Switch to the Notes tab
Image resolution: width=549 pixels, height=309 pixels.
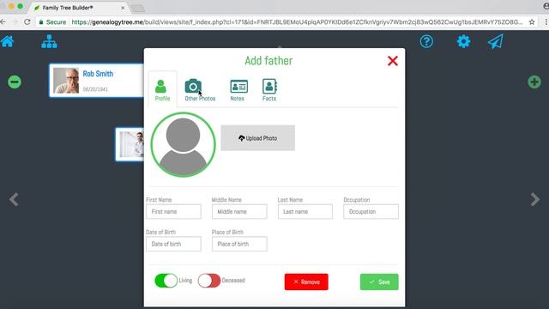(238, 90)
